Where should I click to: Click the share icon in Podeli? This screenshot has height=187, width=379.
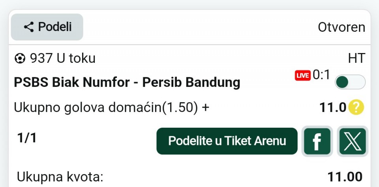28,27
